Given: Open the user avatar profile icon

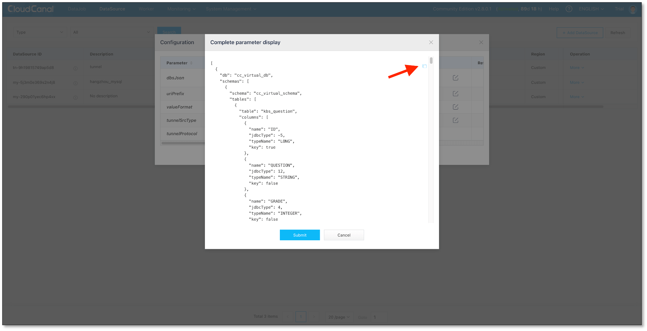Looking at the screenshot, I should coord(633,9).
